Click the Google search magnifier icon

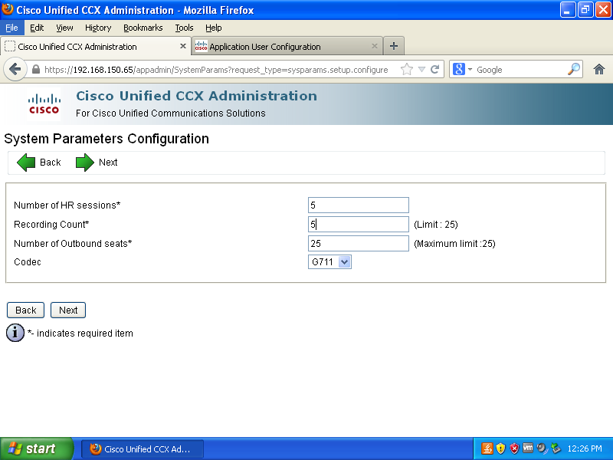tap(573, 69)
